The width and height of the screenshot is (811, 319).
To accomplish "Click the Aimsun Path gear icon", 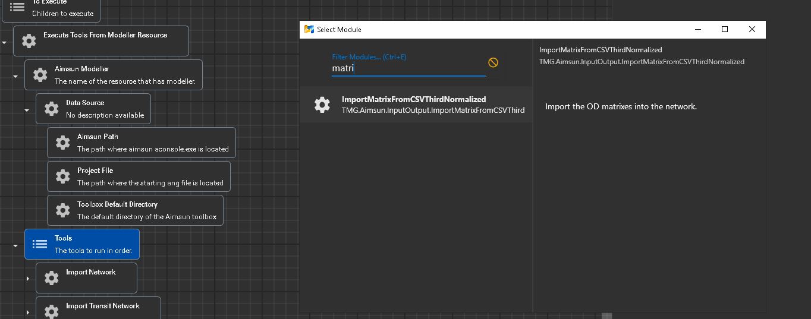I will [63, 143].
